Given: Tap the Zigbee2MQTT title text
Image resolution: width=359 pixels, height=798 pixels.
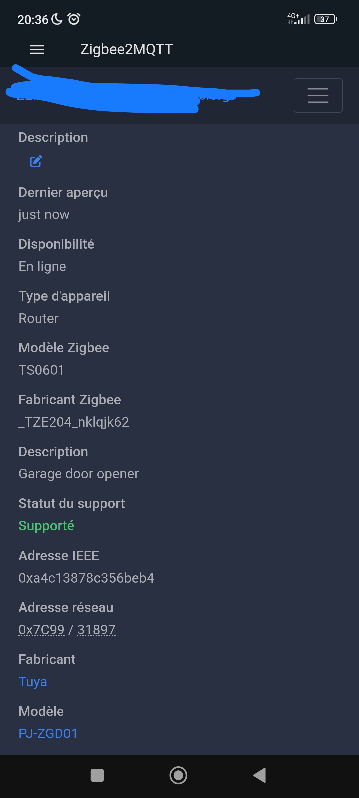Looking at the screenshot, I should (127, 49).
